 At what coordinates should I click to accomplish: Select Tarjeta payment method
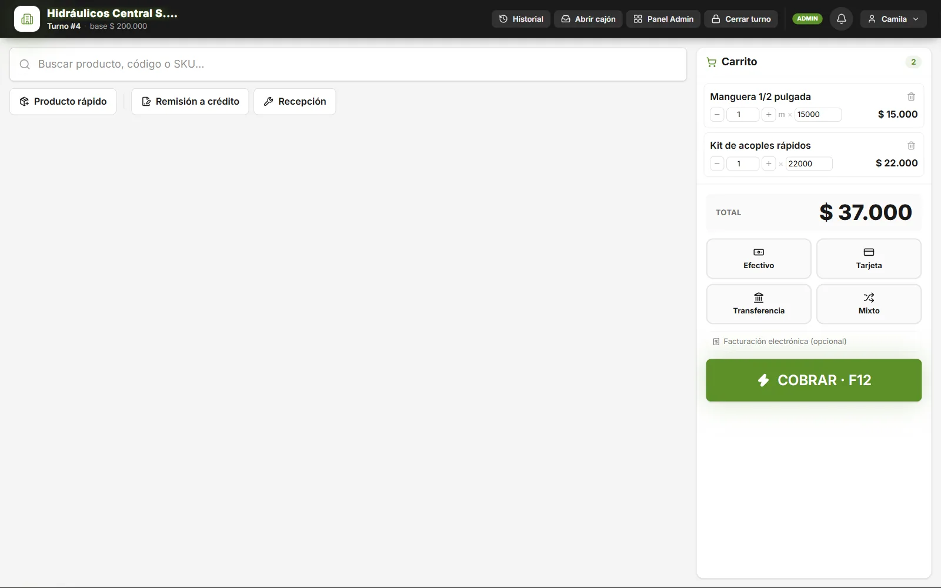coord(869,259)
